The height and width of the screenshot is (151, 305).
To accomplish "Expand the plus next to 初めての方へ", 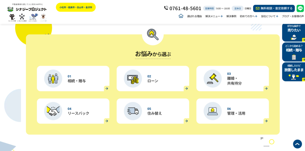I will [x=256, y=16].
